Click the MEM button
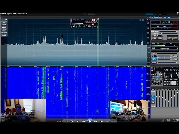Image resolution: width=179 pixels, height=134 pixels. 175,39
